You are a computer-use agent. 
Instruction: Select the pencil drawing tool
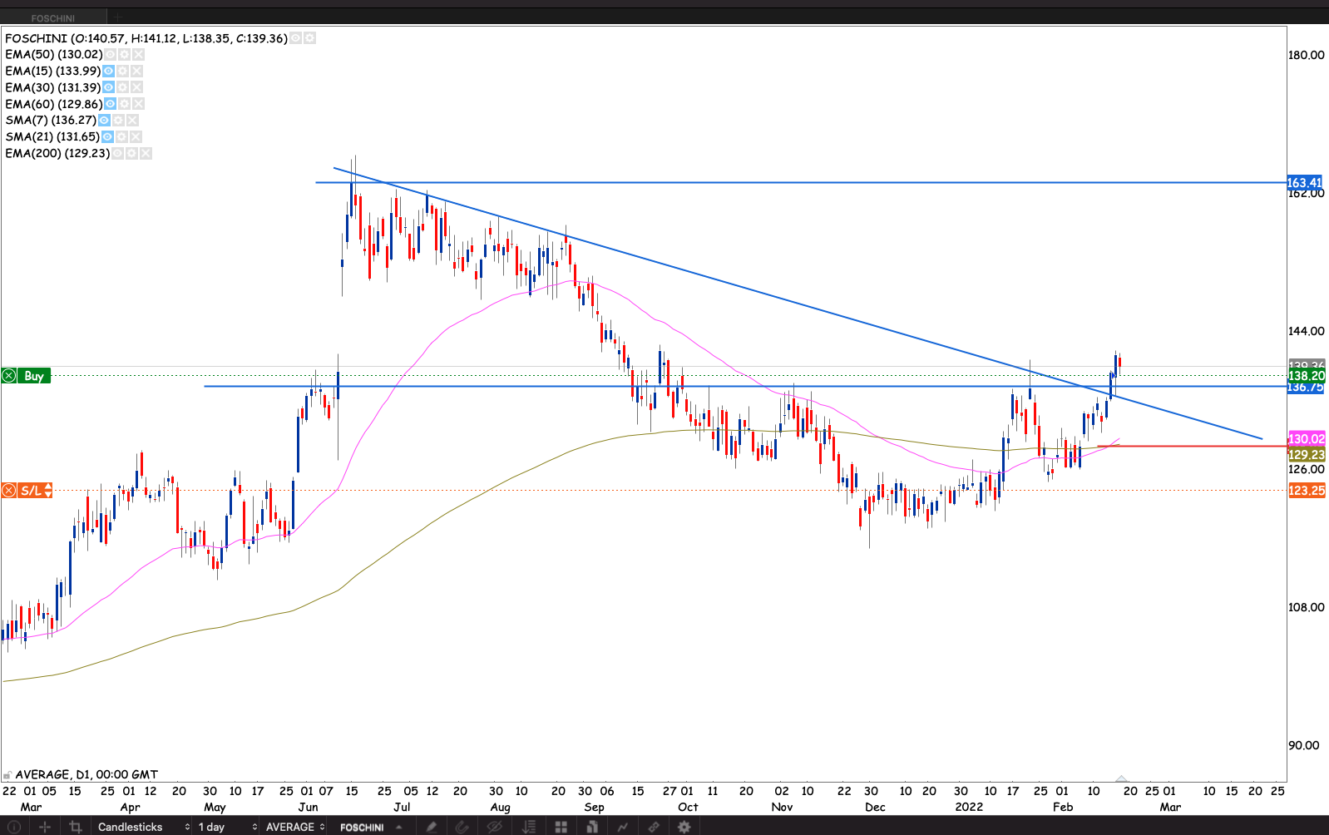pos(431,827)
